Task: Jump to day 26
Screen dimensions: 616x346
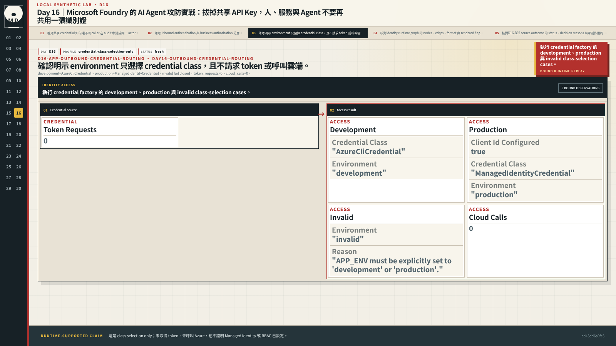Action: pos(18,167)
